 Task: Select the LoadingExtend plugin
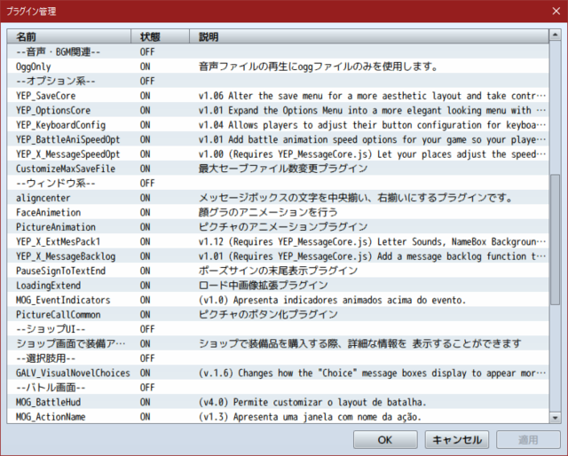click(278, 286)
